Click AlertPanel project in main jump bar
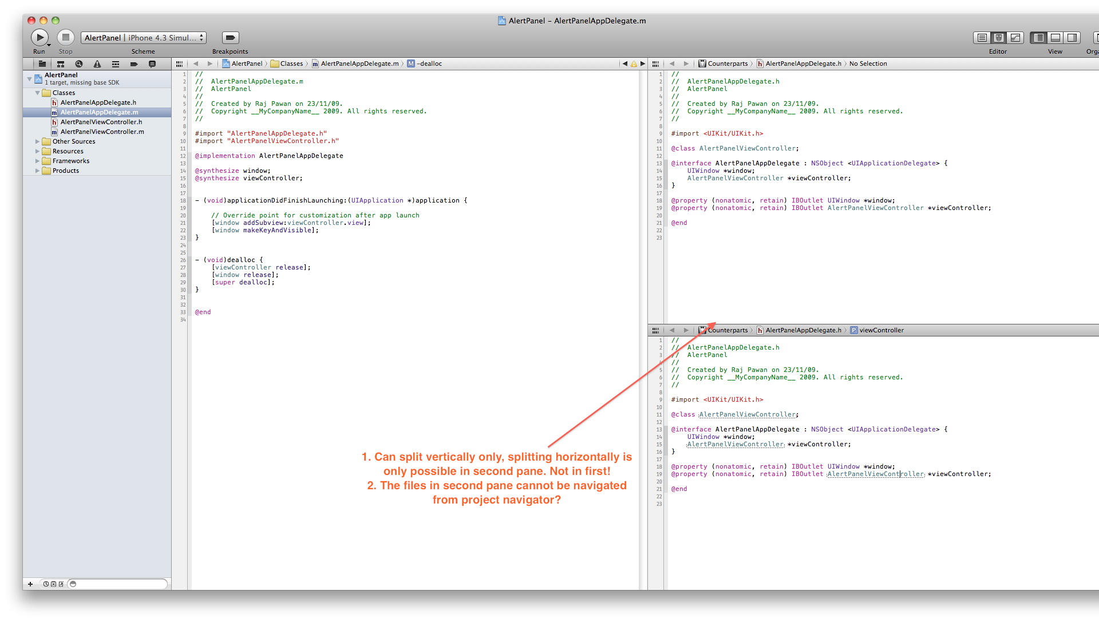The image size is (1099, 618). (x=242, y=64)
